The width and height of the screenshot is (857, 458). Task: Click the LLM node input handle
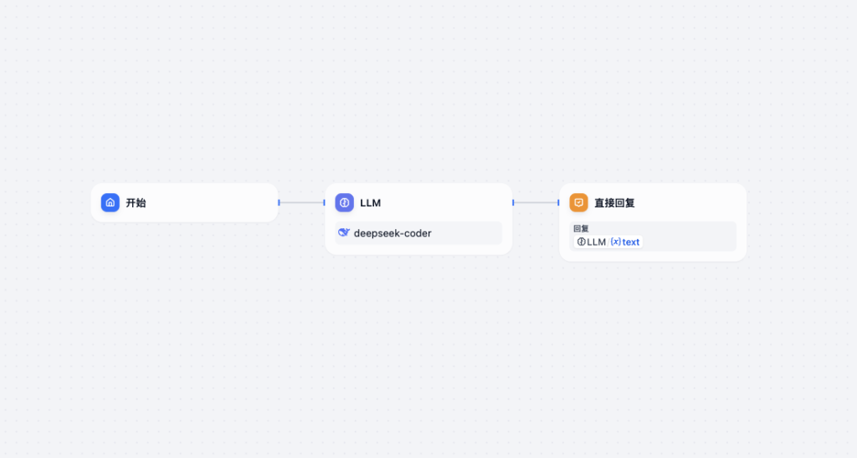pos(325,202)
